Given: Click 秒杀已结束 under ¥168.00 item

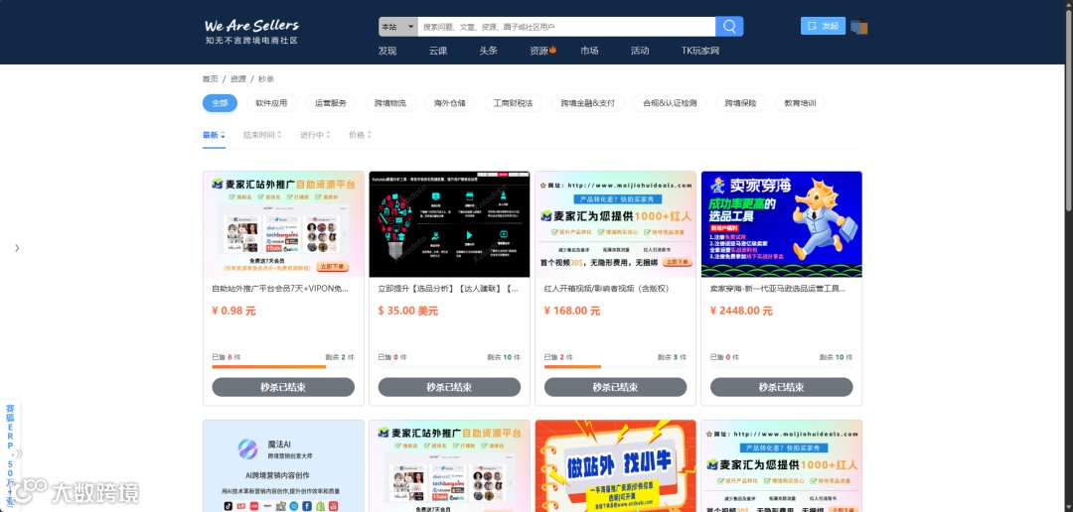Looking at the screenshot, I should pyautogui.click(x=615, y=387).
